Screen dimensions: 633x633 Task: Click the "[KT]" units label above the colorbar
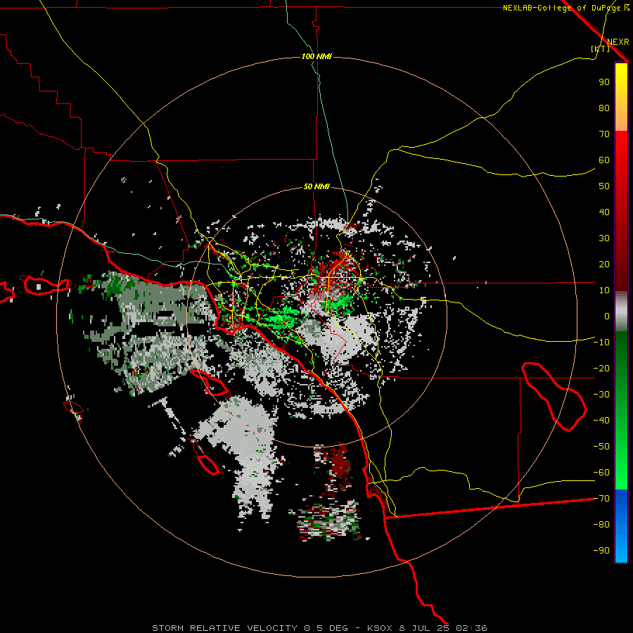[600, 49]
